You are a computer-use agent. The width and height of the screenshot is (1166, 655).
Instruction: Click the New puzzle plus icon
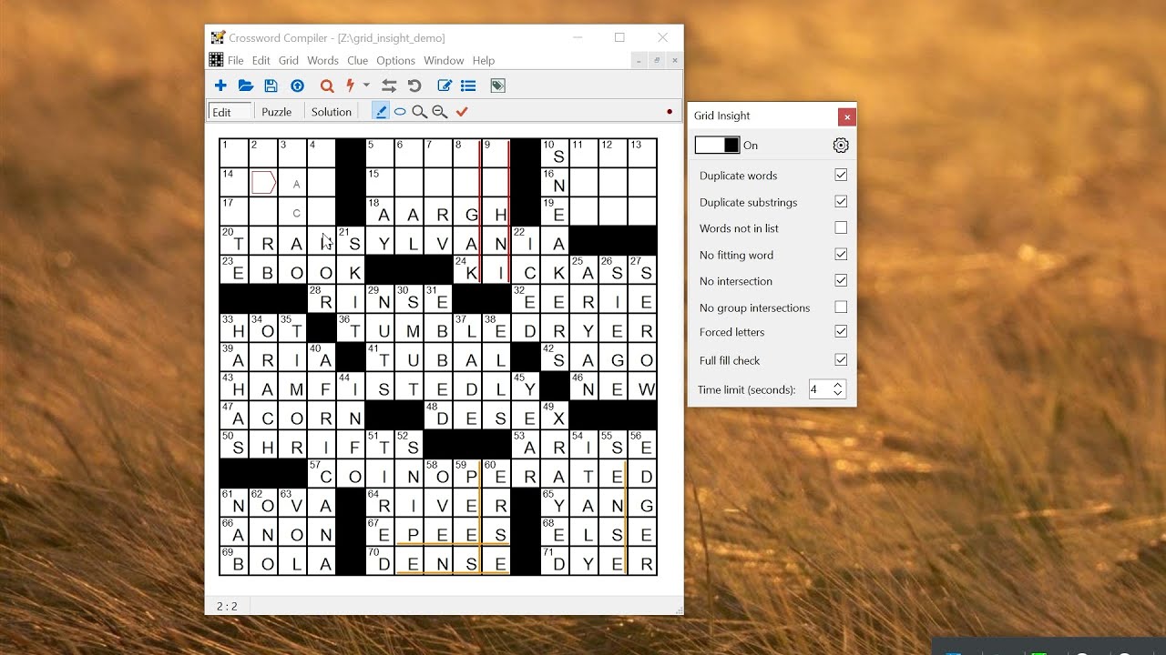(220, 86)
